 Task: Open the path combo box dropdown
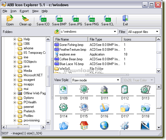tap(115, 32)
